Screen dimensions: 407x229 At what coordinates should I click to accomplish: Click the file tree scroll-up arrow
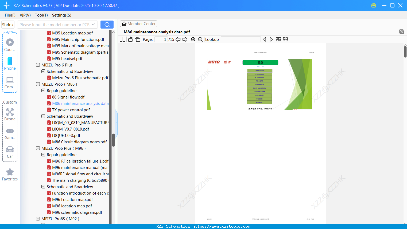[x=113, y=32]
